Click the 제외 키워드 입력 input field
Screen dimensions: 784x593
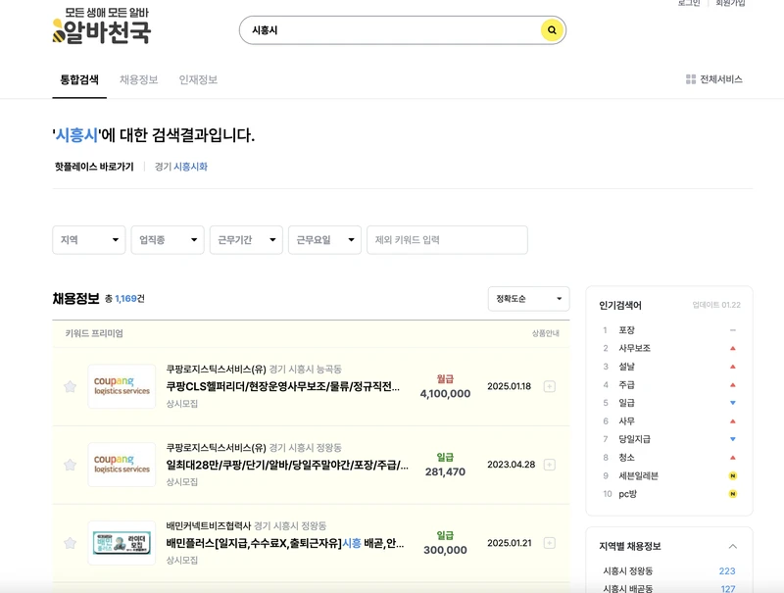(447, 239)
